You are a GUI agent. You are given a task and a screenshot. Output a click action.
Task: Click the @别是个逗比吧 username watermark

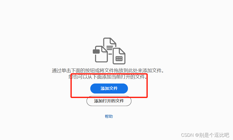[212, 135]
